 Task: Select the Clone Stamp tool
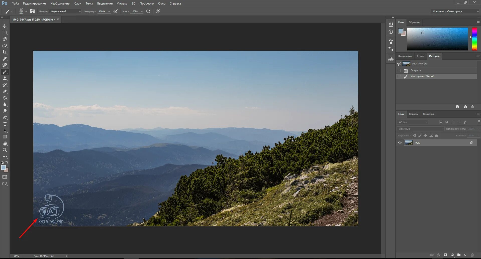click(x=5, y=78)
